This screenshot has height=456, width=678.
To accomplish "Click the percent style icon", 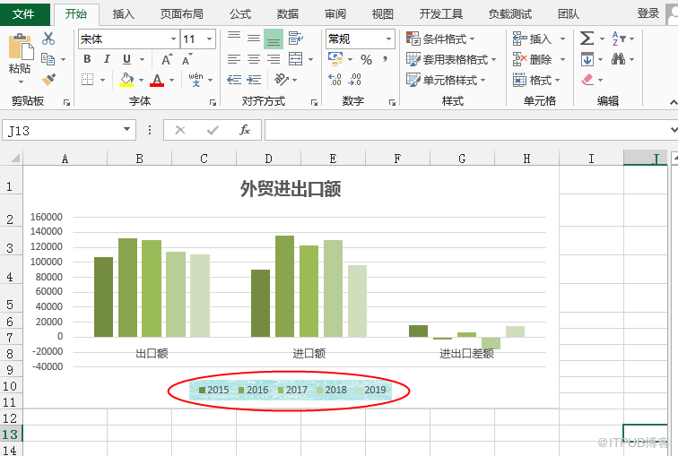I will 366,59.
